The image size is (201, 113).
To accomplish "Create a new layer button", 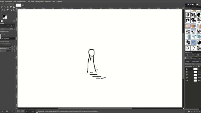I will [x=186, y=111].
